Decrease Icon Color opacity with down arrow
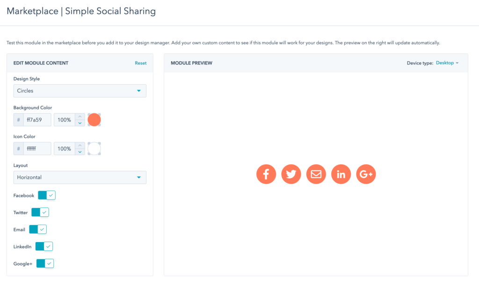This screenshot has height=285, width=479. coord(80,152)
